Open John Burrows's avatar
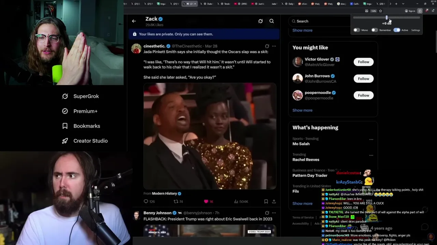 click(x=298, y=79)
